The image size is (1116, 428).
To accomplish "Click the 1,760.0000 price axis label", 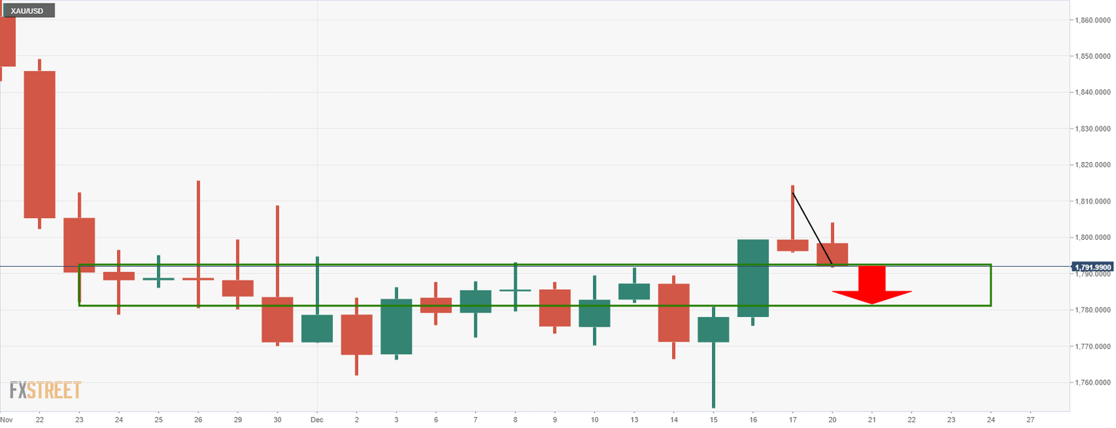I will point(1093,383).
